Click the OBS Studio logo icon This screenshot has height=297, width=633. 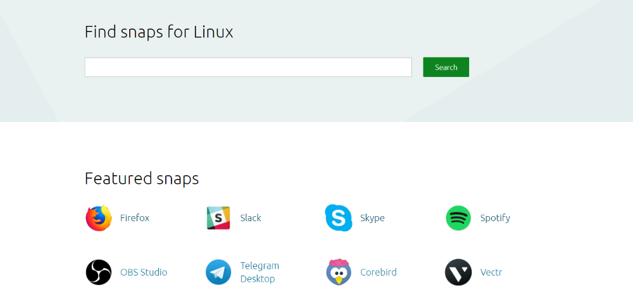tap(99, 272)
